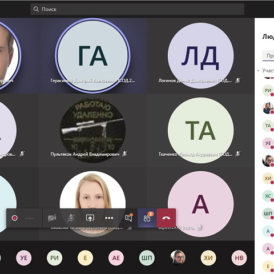Click the ШП avatar in bottom strip
Screen dimensions: 274x274
[x=147, y=258]
